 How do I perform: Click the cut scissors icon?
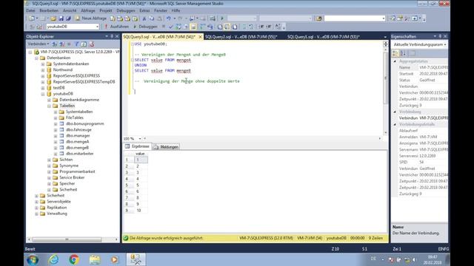coord(144,18)
